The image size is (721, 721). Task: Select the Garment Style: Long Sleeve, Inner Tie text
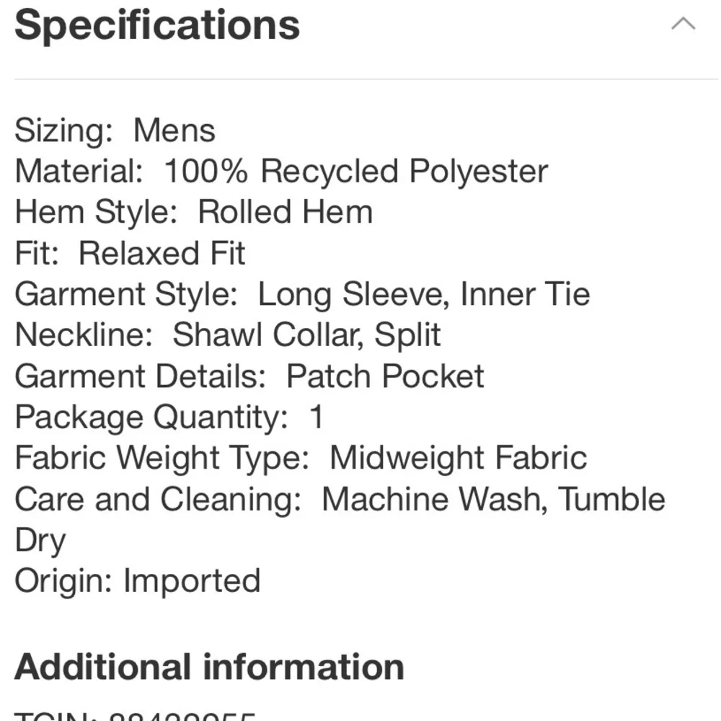(302, 294)
